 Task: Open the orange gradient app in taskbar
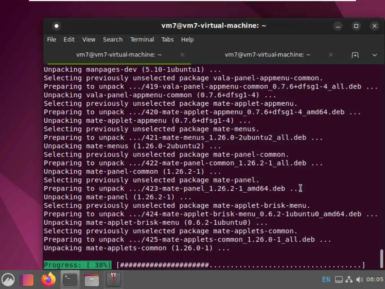[27, 280]
